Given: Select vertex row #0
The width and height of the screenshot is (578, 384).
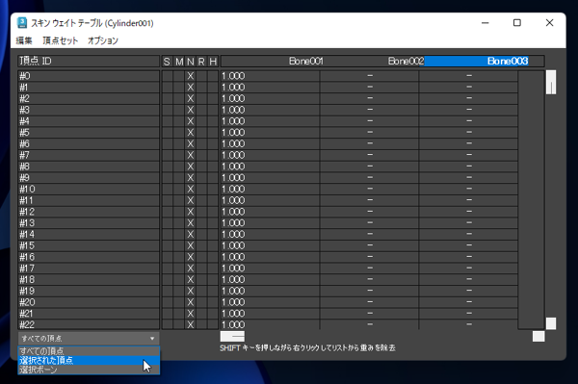Looking at the screenshot, I should [89, 76].
